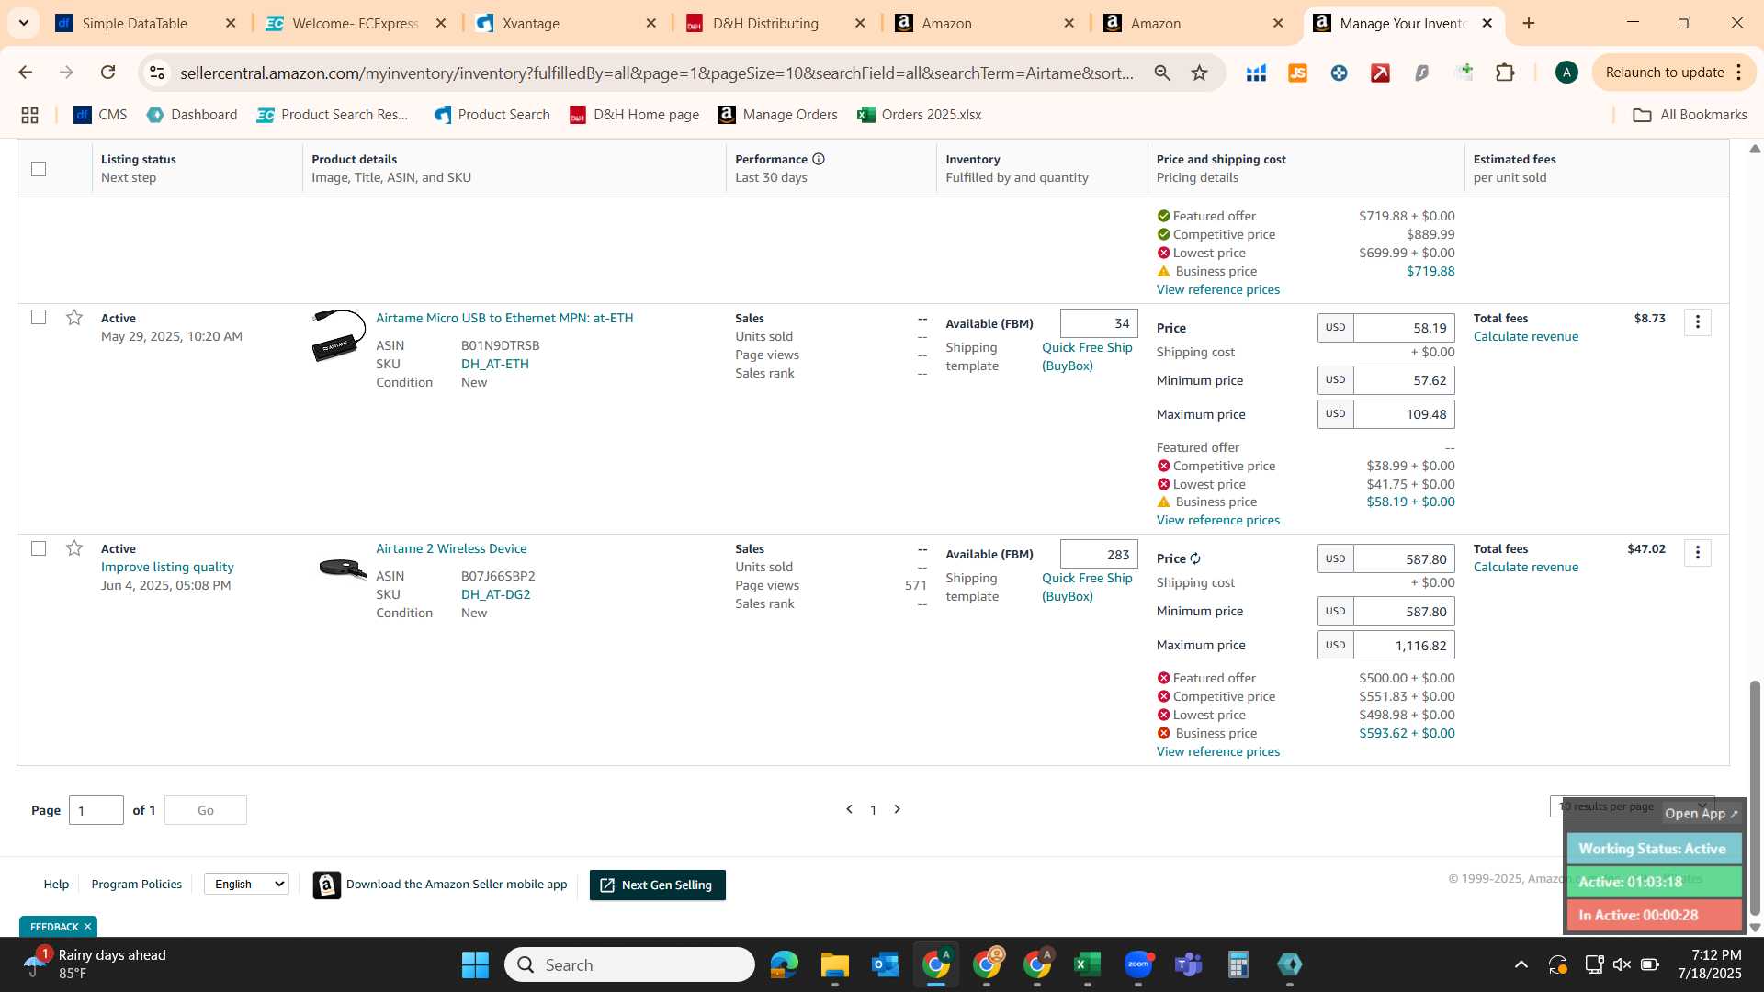
Task: Edit the price field showing 58.19
Action: [1404, 328]
